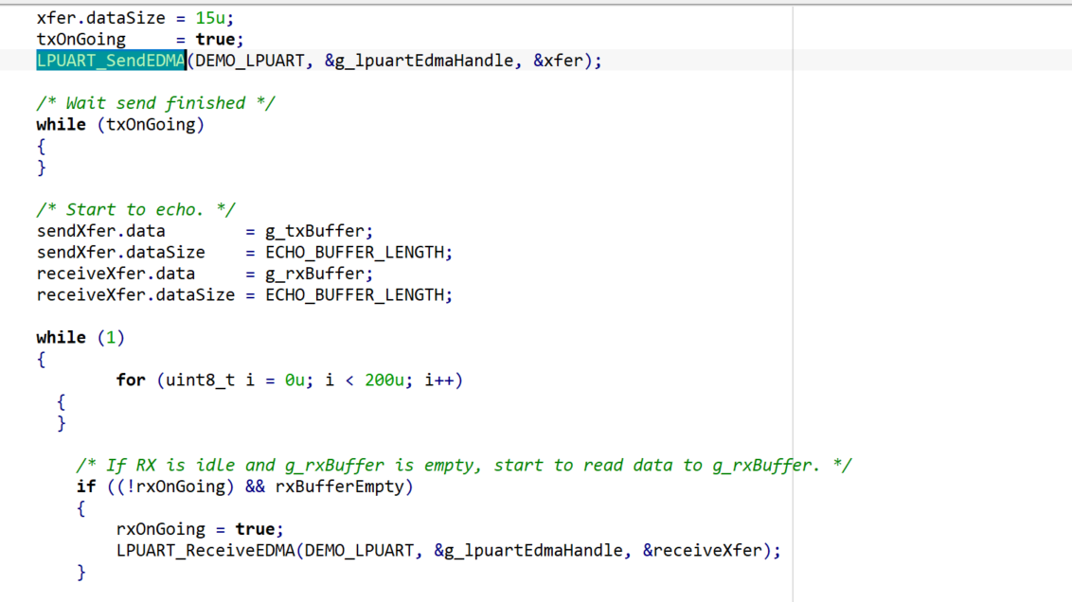Click the 'If RX is idle' comment line
Screen dimensions: 1072x602
pos(463,466)
